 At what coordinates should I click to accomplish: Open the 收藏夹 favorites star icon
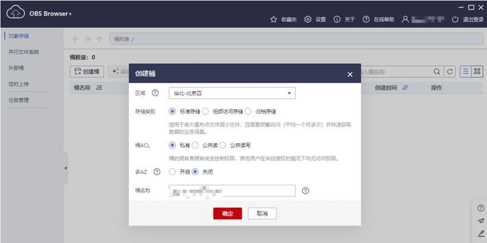pos(273,19)
